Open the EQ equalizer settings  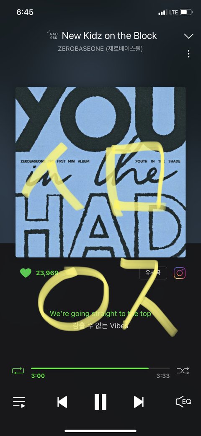[183, 402]
